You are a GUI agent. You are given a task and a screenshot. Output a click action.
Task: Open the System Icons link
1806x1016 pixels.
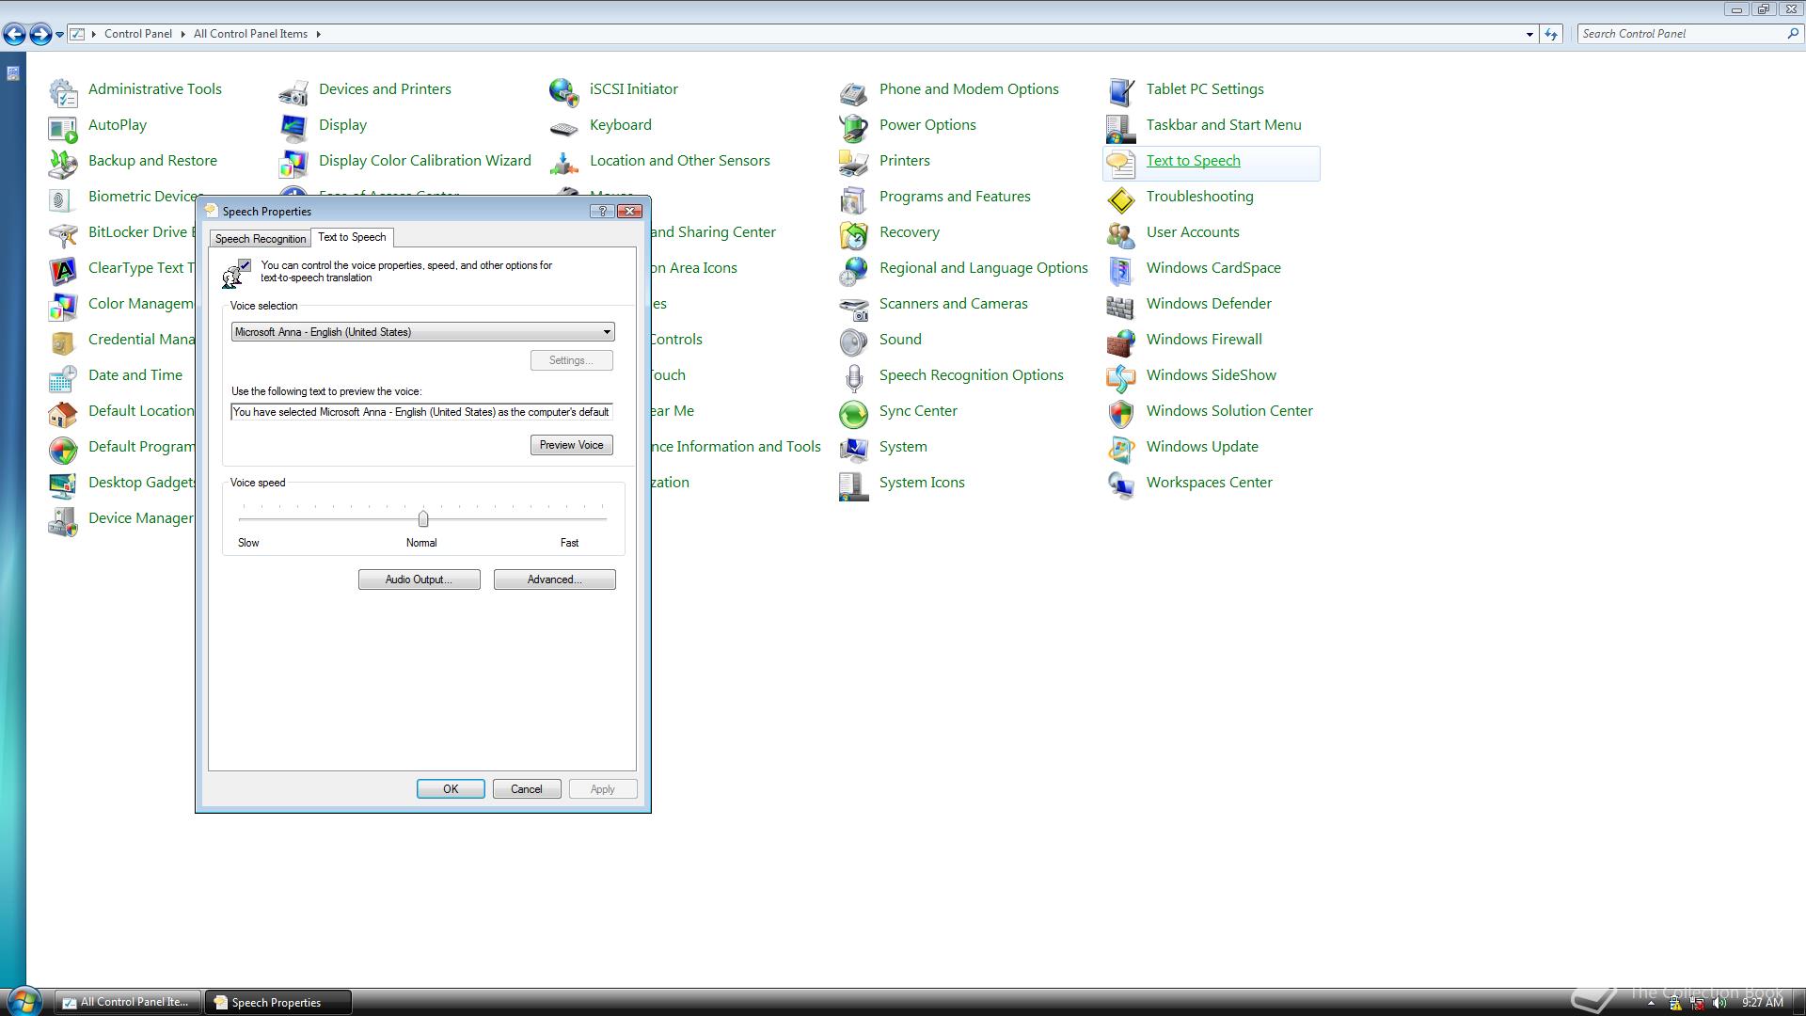point(922,483)
